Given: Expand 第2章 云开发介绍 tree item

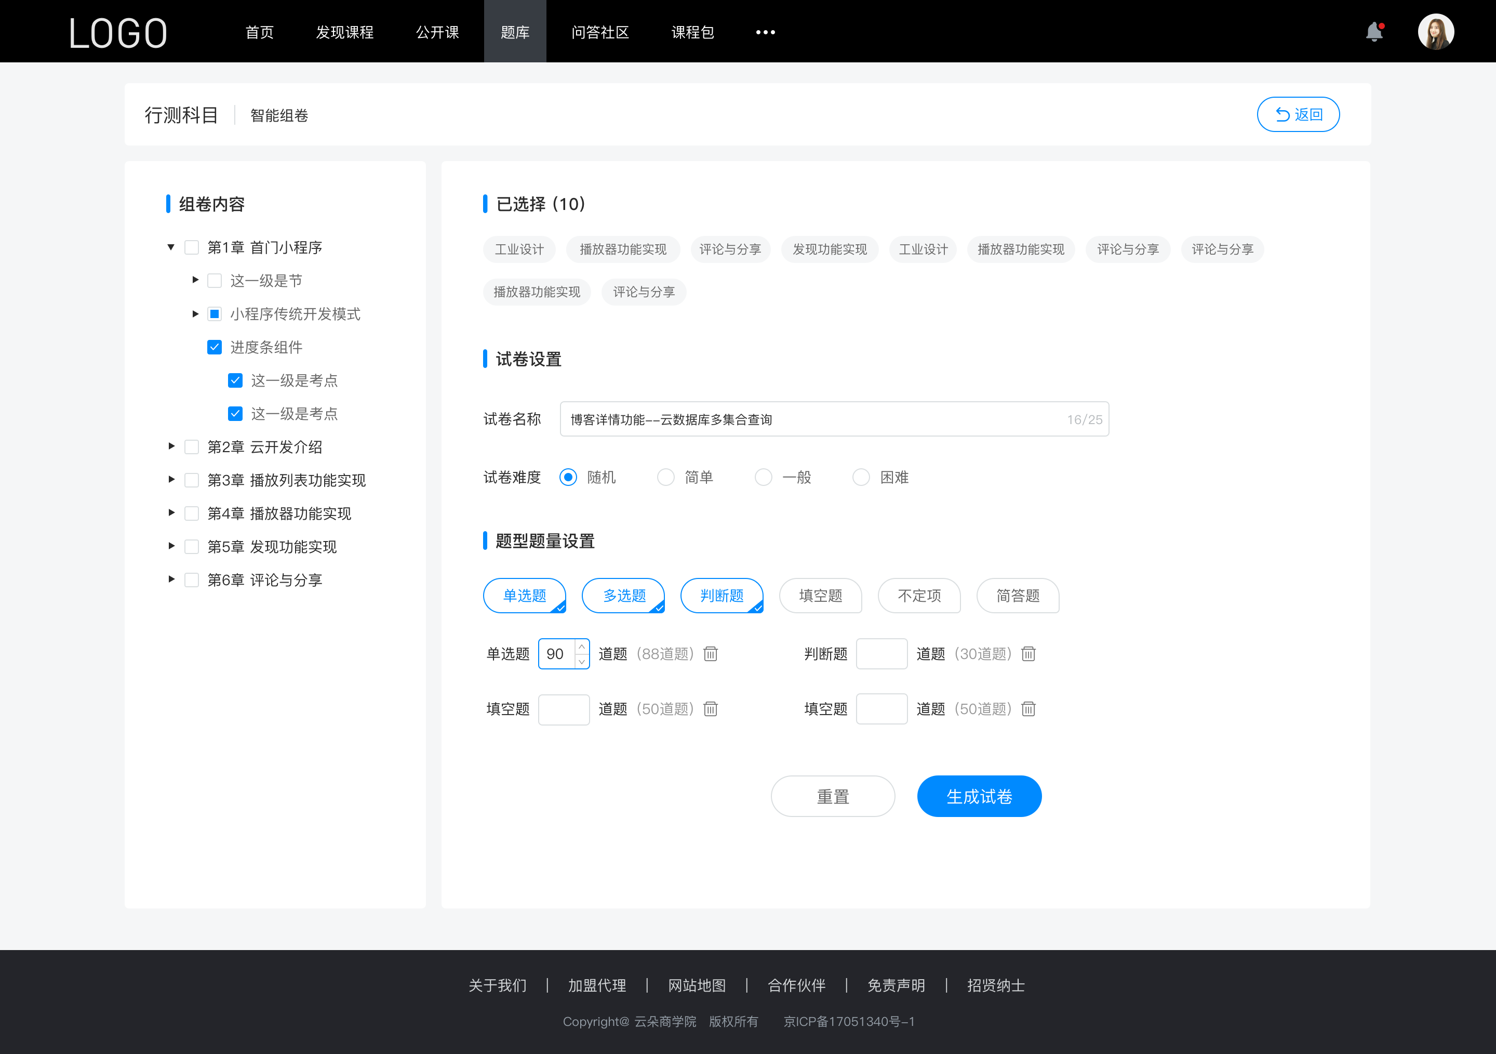Looking at the screenshot, I should pos(172,446).
